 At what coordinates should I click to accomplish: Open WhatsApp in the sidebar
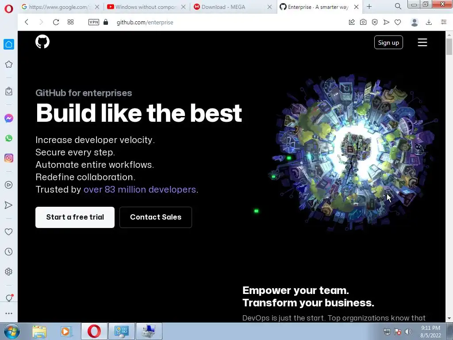(9, 138)
